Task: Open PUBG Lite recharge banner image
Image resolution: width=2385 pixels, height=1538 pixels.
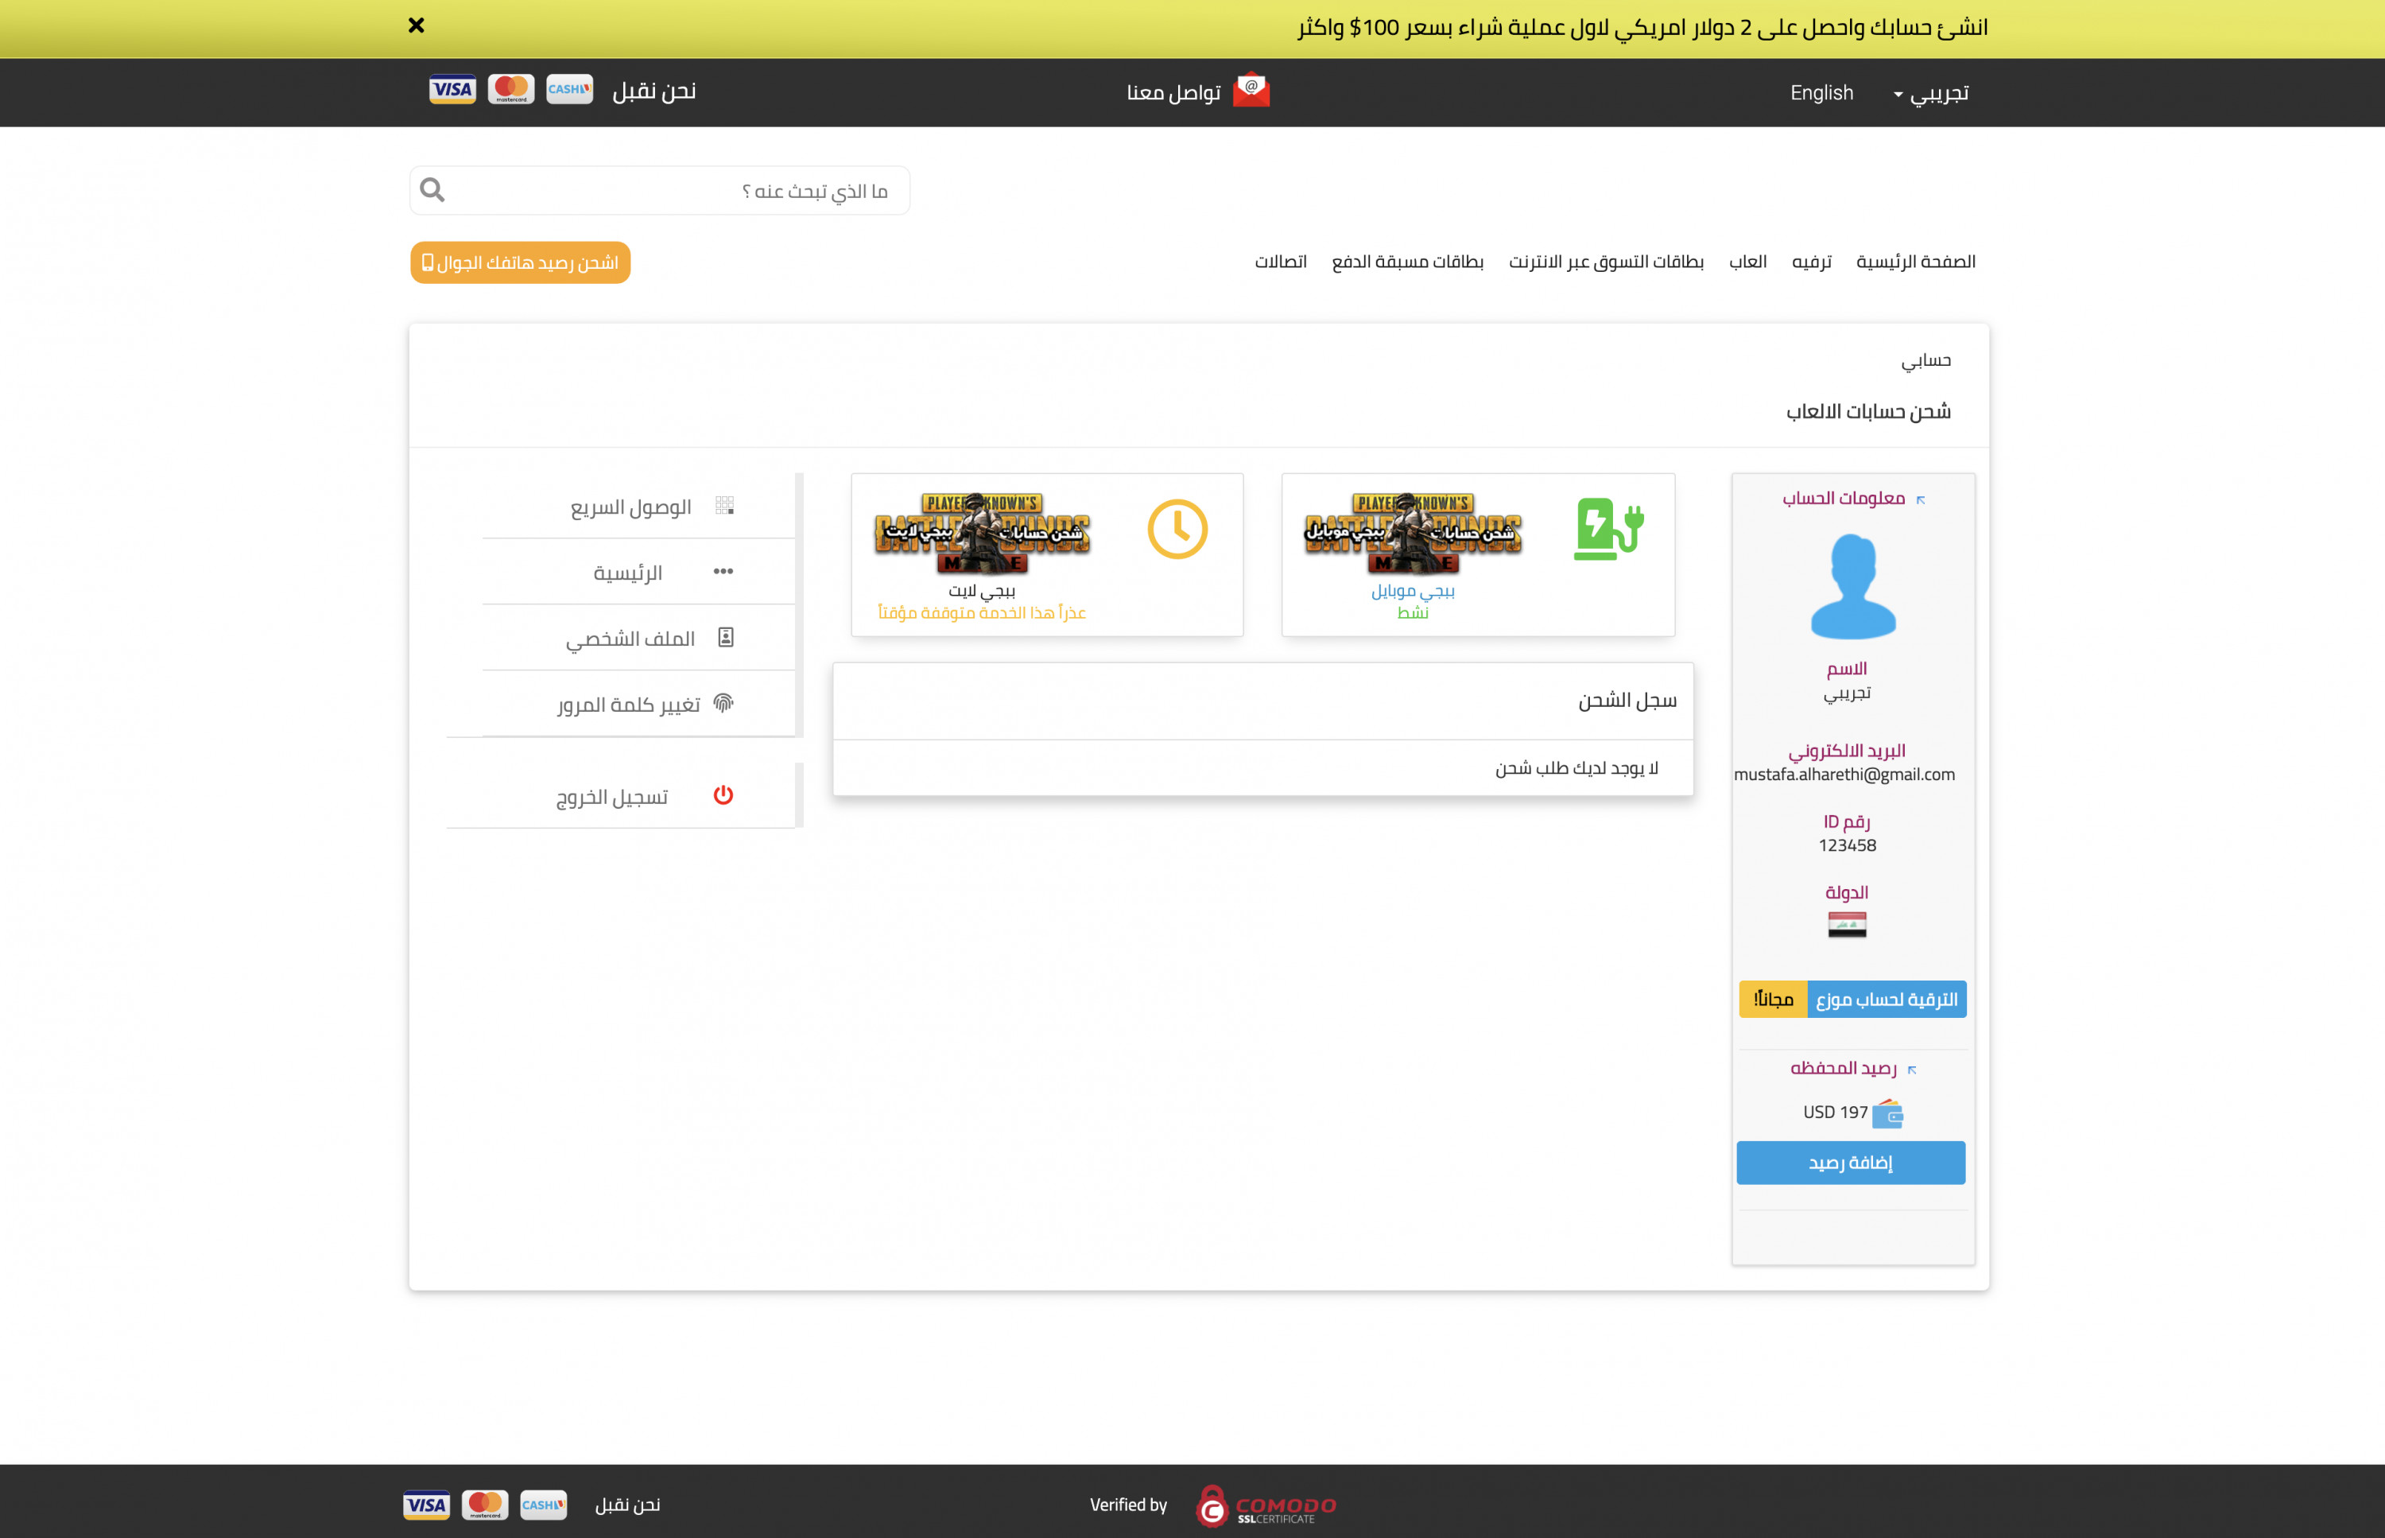Action: (x=983, y=534)
